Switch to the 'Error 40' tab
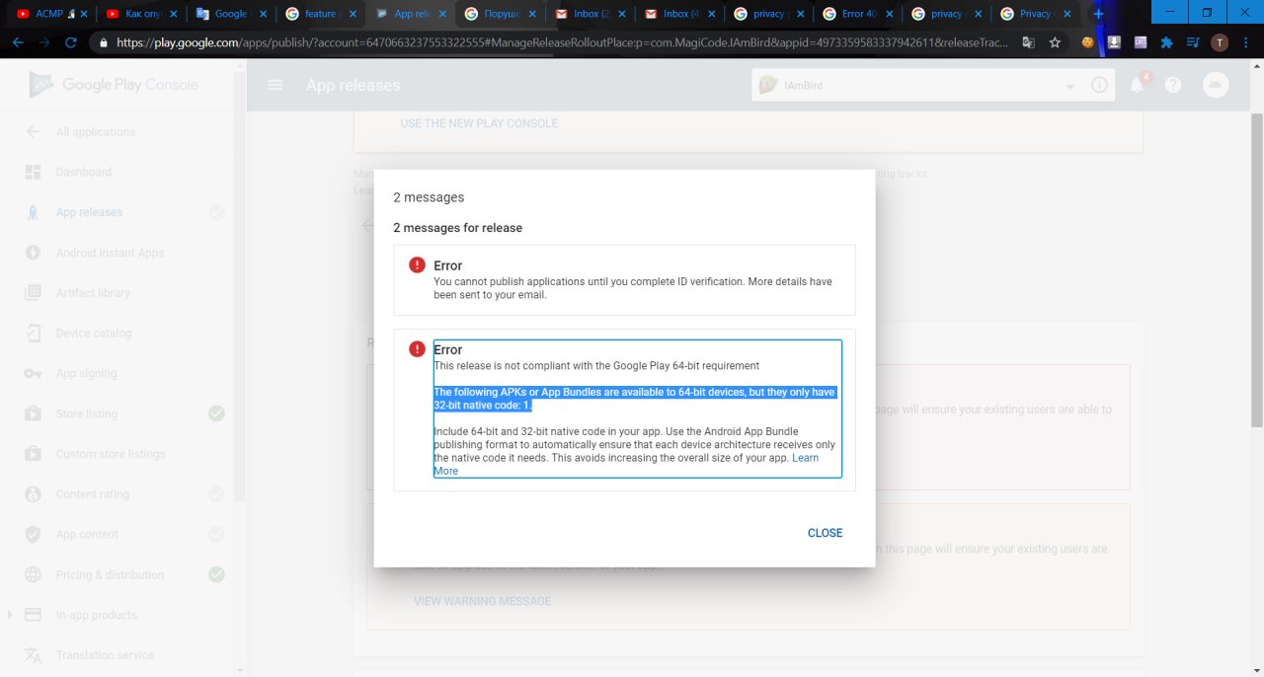 (x=859, y=14)
